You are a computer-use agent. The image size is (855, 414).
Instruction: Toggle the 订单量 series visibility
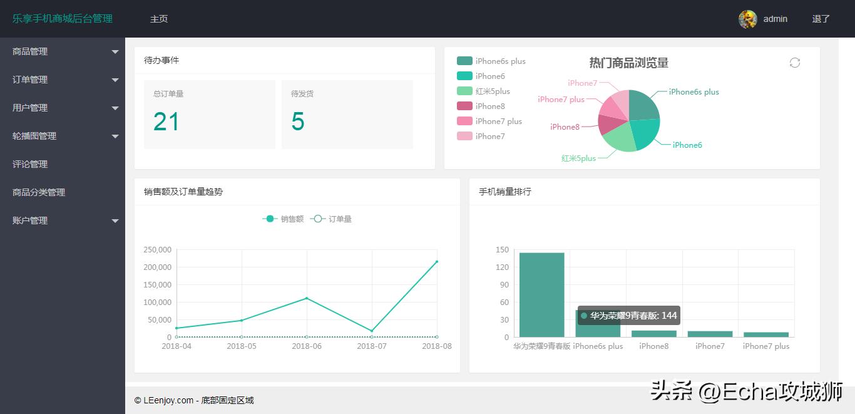[x=331, y=219]
